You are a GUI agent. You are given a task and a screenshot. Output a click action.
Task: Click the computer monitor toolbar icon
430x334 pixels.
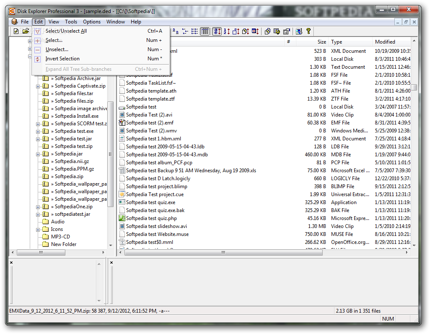pyautogui.click(x=299, y=31)
